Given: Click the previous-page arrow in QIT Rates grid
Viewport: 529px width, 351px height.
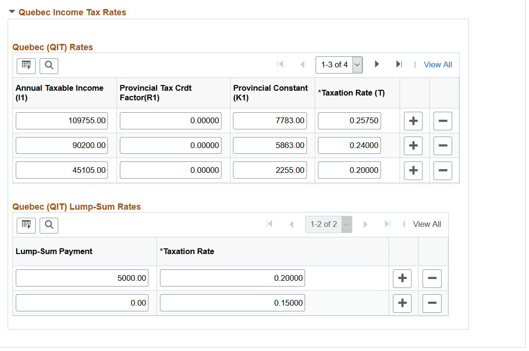Looking at the screenshot, I should coord(302,64).
